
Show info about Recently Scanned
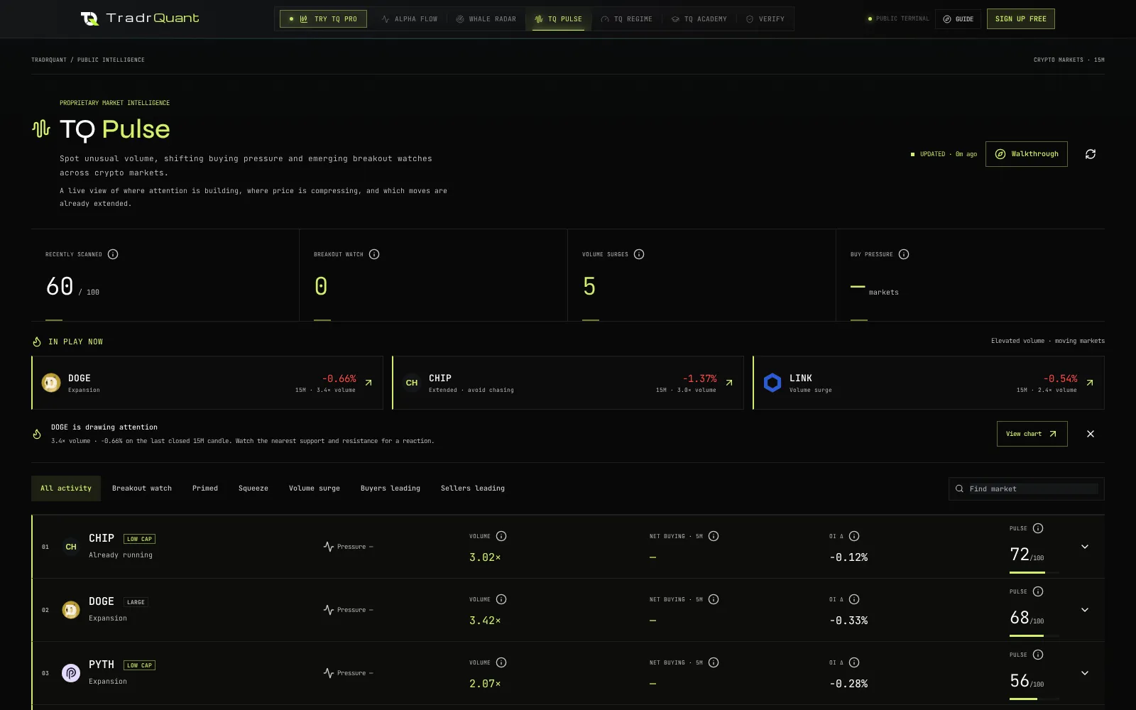pos(113,254)
